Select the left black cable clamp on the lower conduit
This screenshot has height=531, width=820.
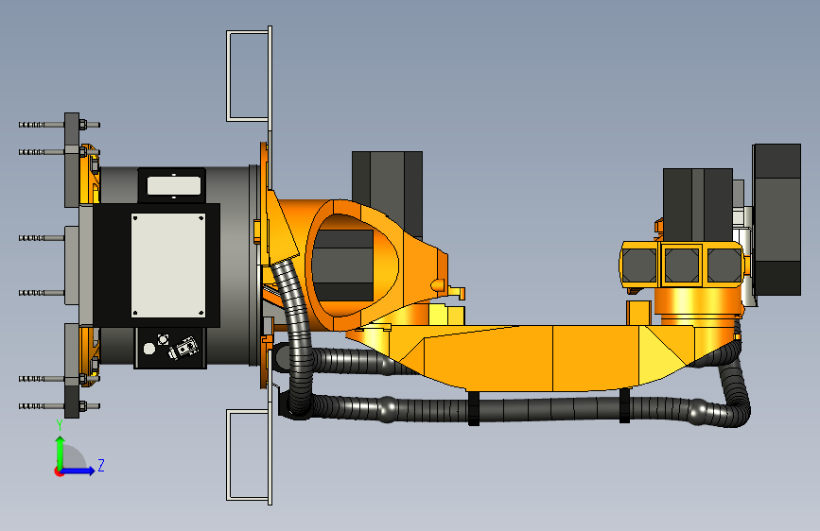[x=474, y=409]
